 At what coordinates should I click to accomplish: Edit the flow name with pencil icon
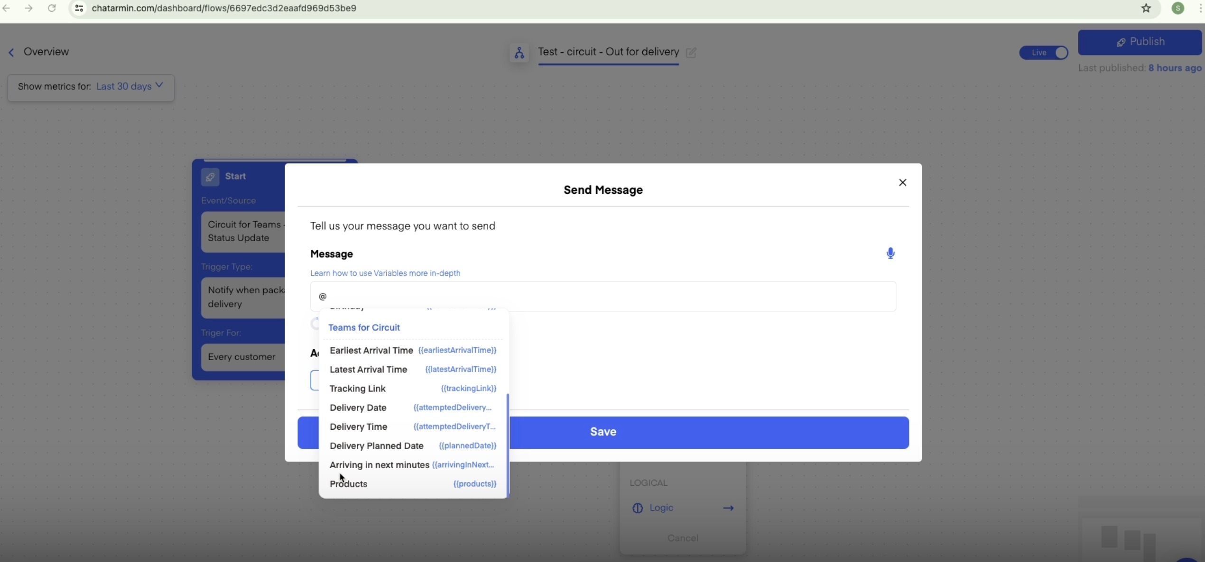pyautogui.click(x=691, y=53)
